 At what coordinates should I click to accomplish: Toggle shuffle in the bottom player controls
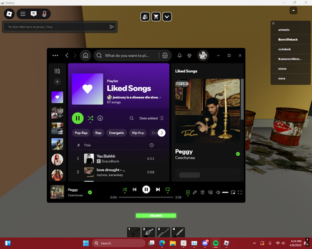(125, 190)
